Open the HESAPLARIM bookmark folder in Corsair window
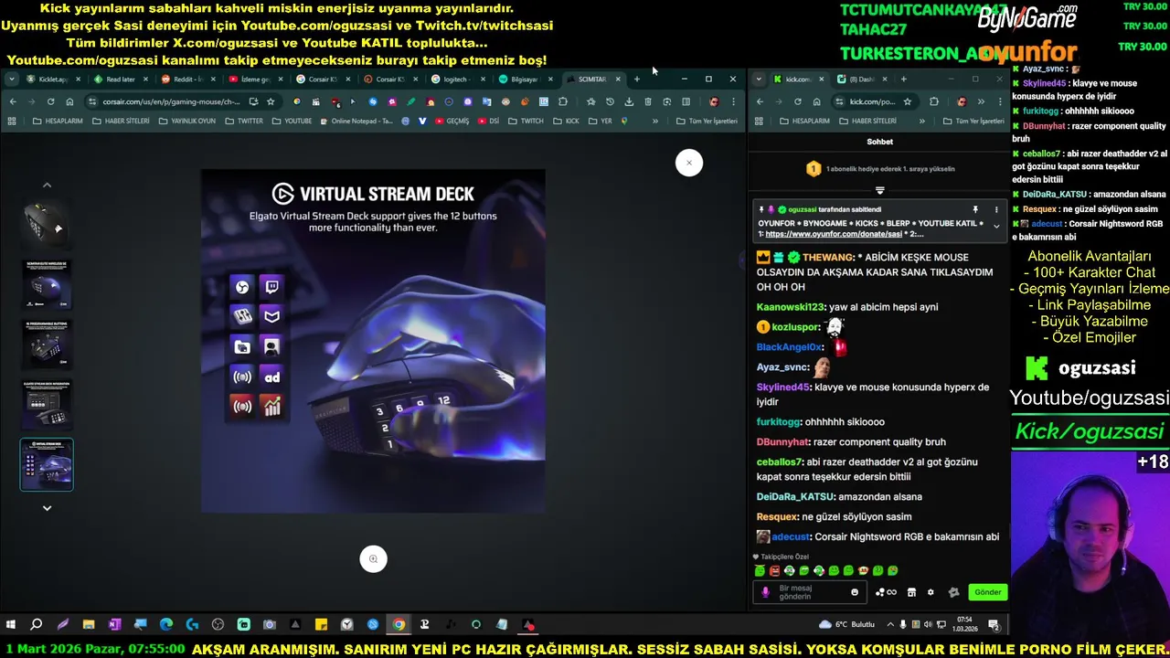The height and width of the screenshot is (658, 1170). pos(58,121)
